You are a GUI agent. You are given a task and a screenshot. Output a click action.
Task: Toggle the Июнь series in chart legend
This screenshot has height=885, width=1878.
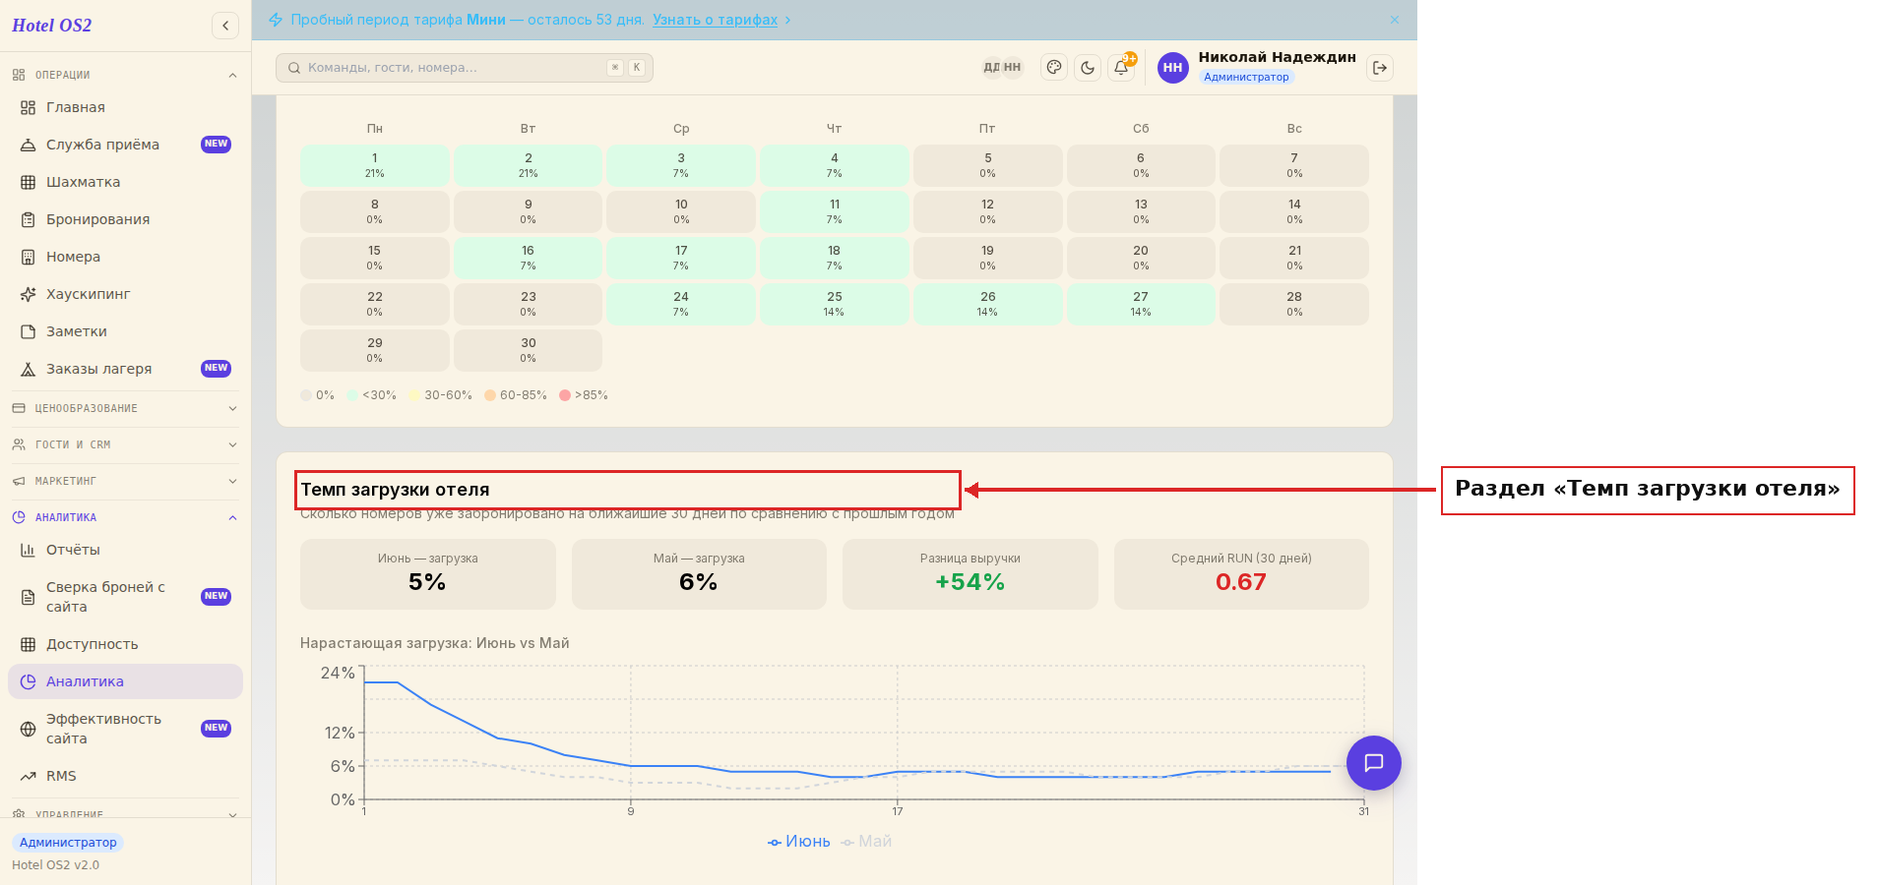(x=799, y=842)
